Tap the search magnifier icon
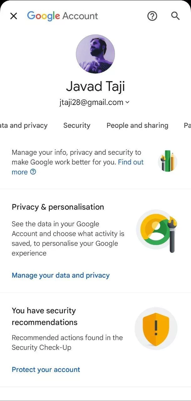Image resolution: width=191 pixels, height=401 pixels. click(175, 16)
